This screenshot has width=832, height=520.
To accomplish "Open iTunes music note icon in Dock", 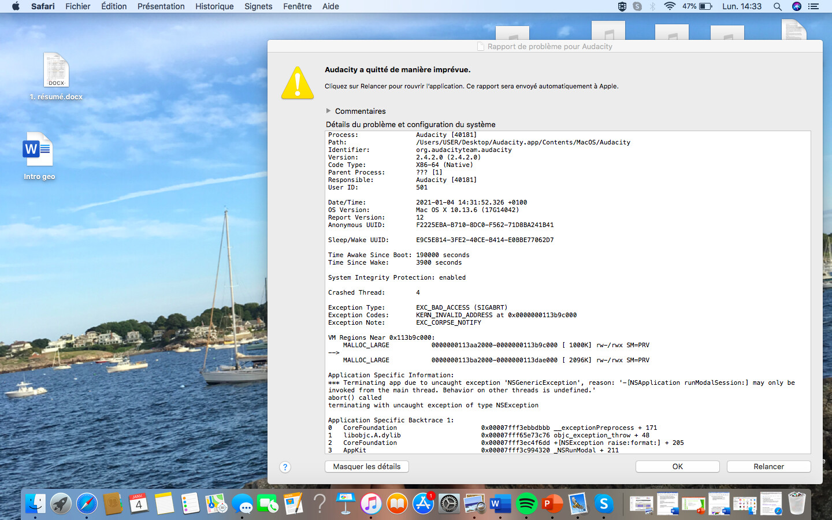I will point(371,504).
